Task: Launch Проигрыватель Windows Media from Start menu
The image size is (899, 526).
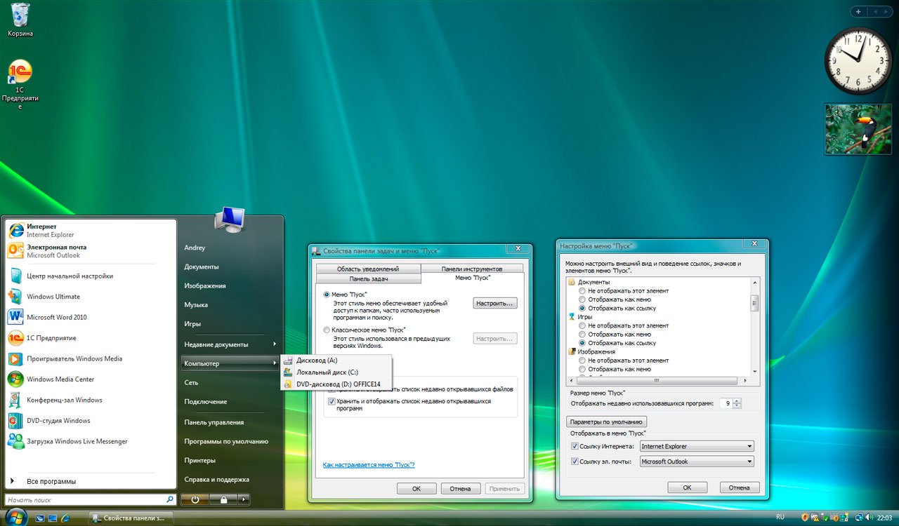Action: (x=74, y=358)
